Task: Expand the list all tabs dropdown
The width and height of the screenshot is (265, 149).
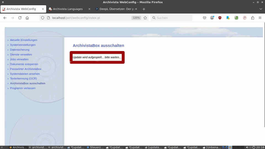Action: [261, 9]
